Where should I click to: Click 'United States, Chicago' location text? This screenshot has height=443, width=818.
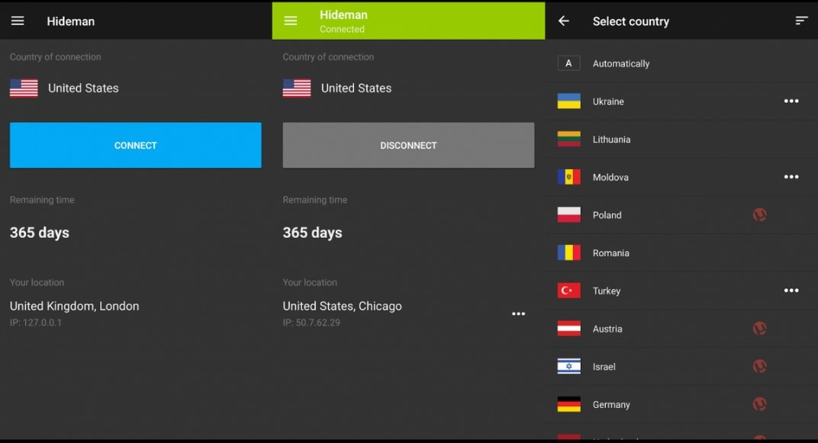342,306
